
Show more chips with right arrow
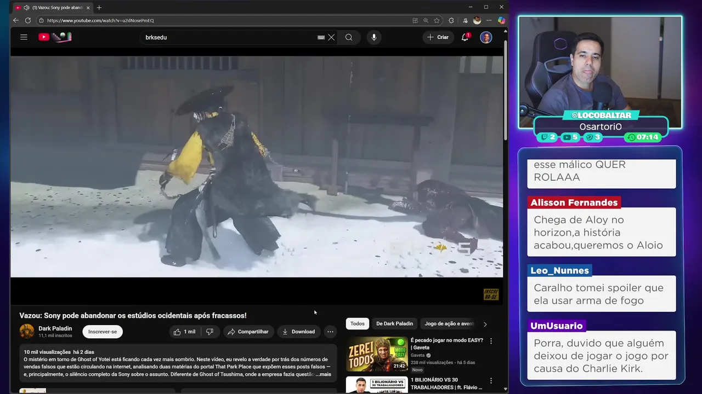click(x=485, y=324)
